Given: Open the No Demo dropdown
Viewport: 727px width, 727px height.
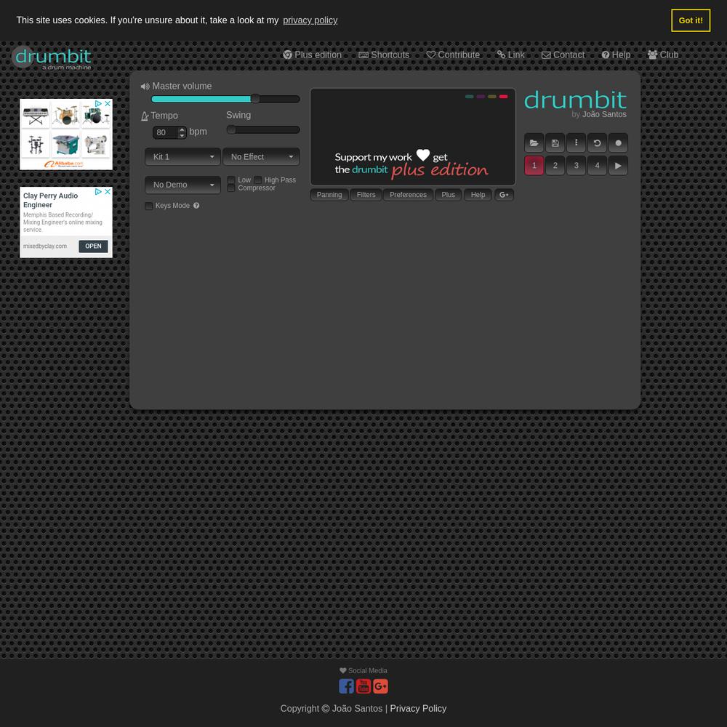Looking at the screenshot, I should pyautogui.click(x=182, y=185).
